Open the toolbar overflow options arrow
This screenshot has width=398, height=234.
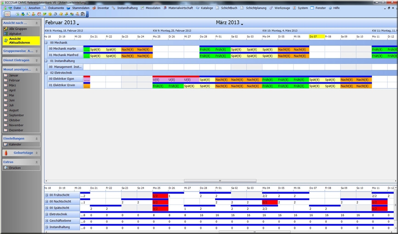(87, 14)
